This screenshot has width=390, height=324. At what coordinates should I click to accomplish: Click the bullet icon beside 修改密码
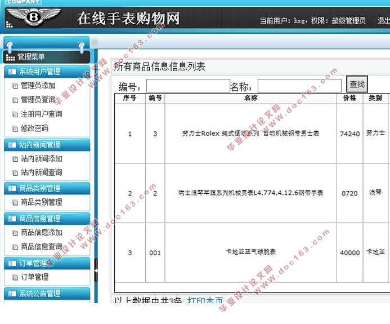click(15, 128)
